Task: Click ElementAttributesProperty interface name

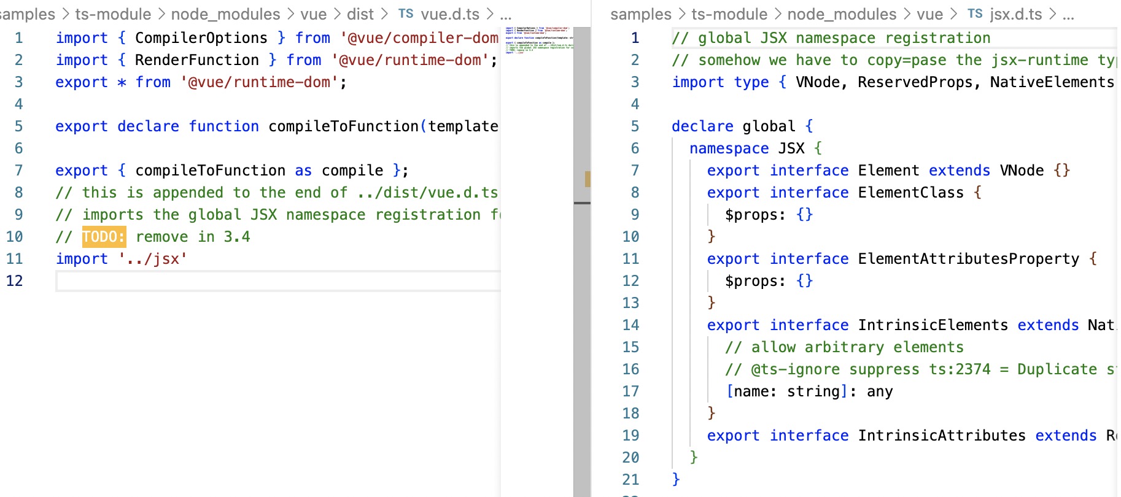Action: [968, 259]
